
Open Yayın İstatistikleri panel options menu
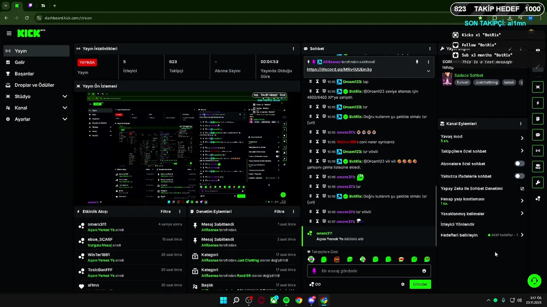click(x=293, y=49)
